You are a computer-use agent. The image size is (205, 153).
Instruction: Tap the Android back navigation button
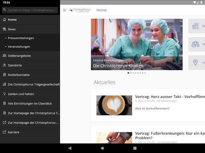70,148
